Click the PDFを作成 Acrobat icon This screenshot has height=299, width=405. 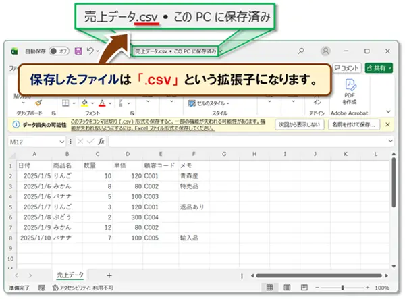coord(350,92)
